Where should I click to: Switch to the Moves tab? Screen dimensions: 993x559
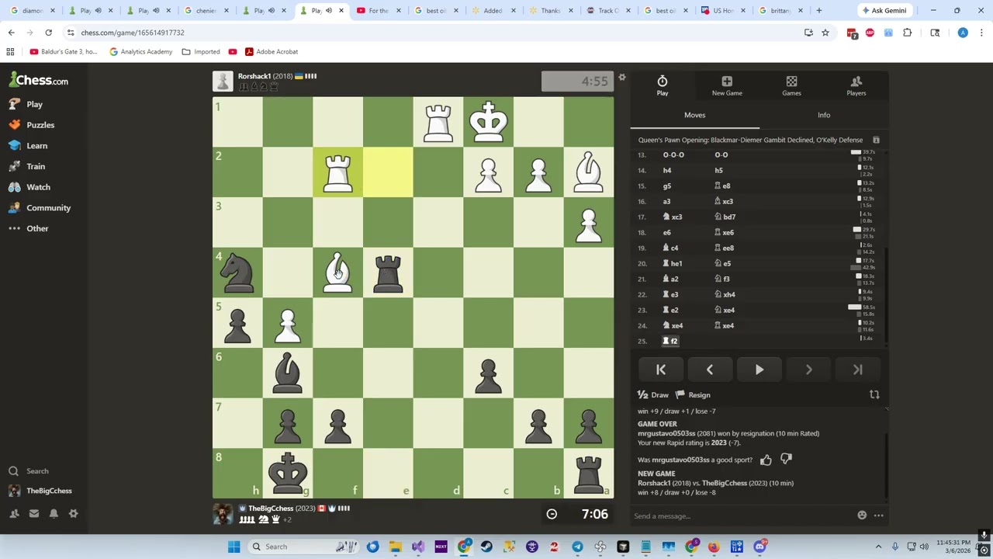click(695, 115)
